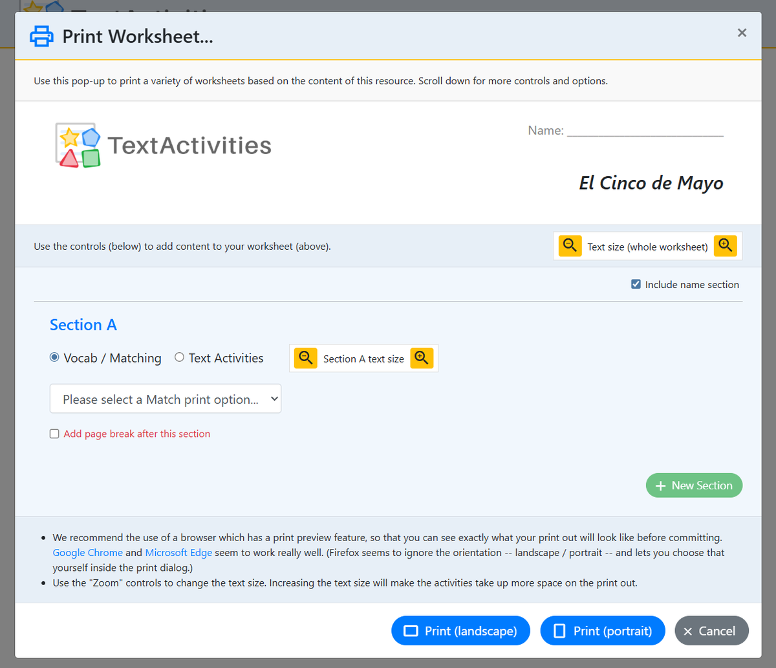Image resolution: width=776 pixels, height=668 pixels.
Task: Decrease Section A text size with zoom-out icon
Action: pyautogui.click(x=305, y=358)
